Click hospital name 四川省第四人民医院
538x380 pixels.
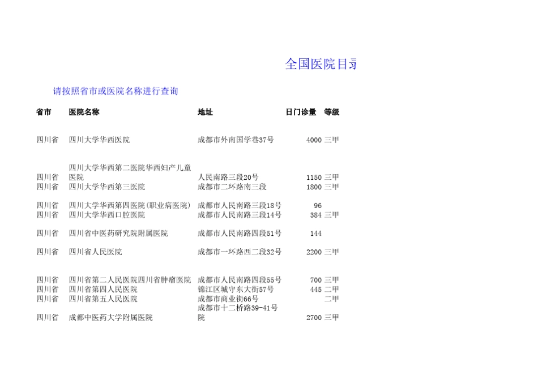coord(103,290)
